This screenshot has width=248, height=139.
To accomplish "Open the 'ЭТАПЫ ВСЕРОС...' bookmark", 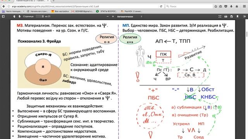I will [107, 11].
